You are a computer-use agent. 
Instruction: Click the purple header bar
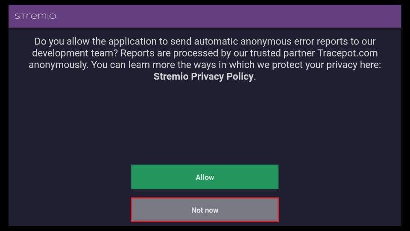tap(205, 16)
